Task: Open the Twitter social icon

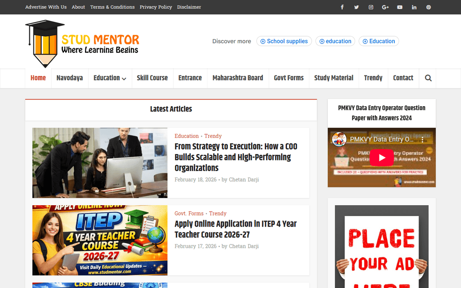Action: 356,7
